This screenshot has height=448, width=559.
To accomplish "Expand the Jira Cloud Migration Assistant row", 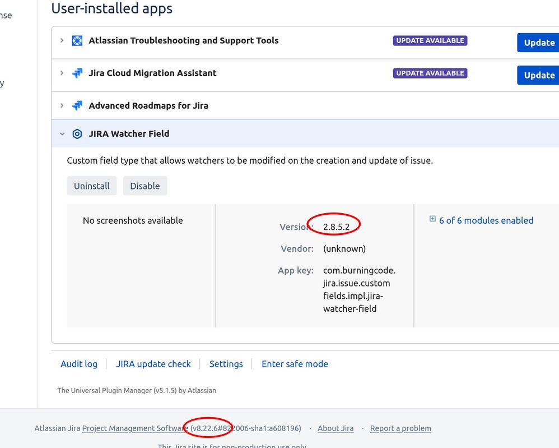I will click(x=62, y=73).
